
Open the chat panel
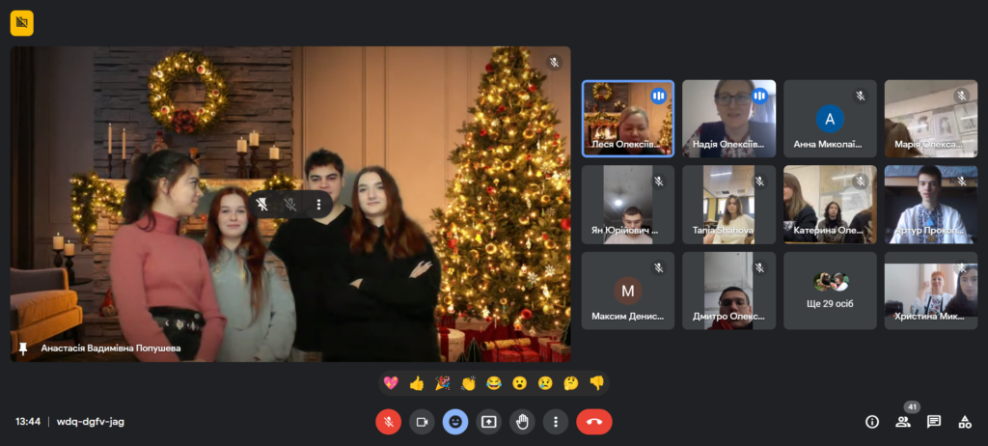(x=933, y=422)
